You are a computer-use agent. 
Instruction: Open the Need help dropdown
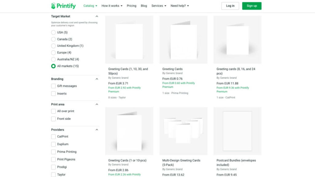[179, 6]
